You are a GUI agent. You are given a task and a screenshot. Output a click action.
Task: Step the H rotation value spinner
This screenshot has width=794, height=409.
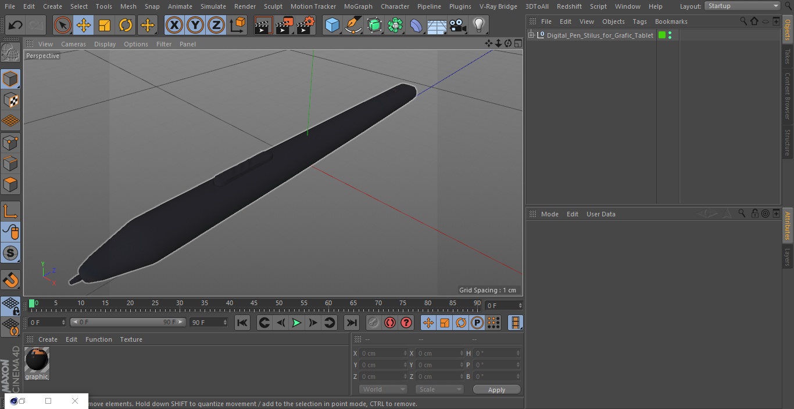(519, 353)
